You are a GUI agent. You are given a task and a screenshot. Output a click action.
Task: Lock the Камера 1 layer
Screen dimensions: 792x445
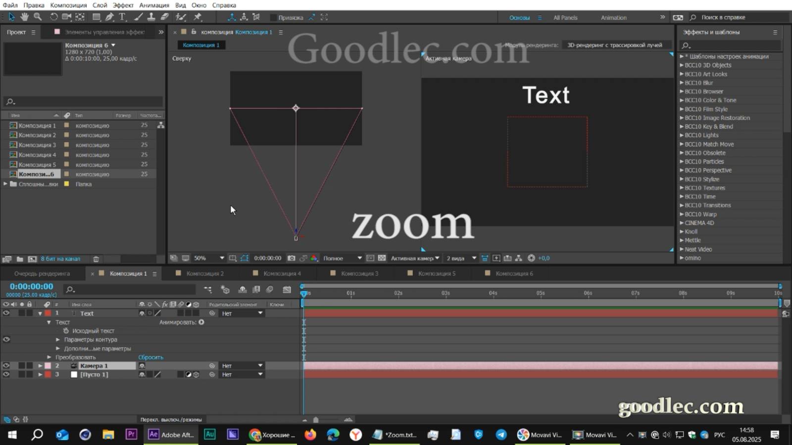[x=29, y=365]
